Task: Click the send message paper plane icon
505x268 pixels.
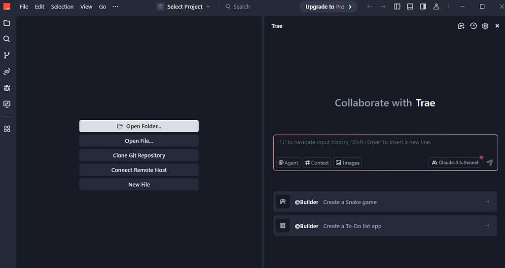Action: pyautogui.click(x=490, y=163)
